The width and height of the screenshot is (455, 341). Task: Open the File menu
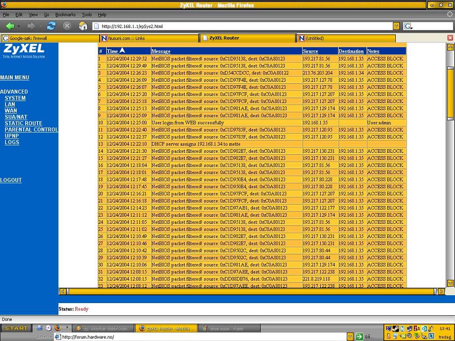click(6, 14)
